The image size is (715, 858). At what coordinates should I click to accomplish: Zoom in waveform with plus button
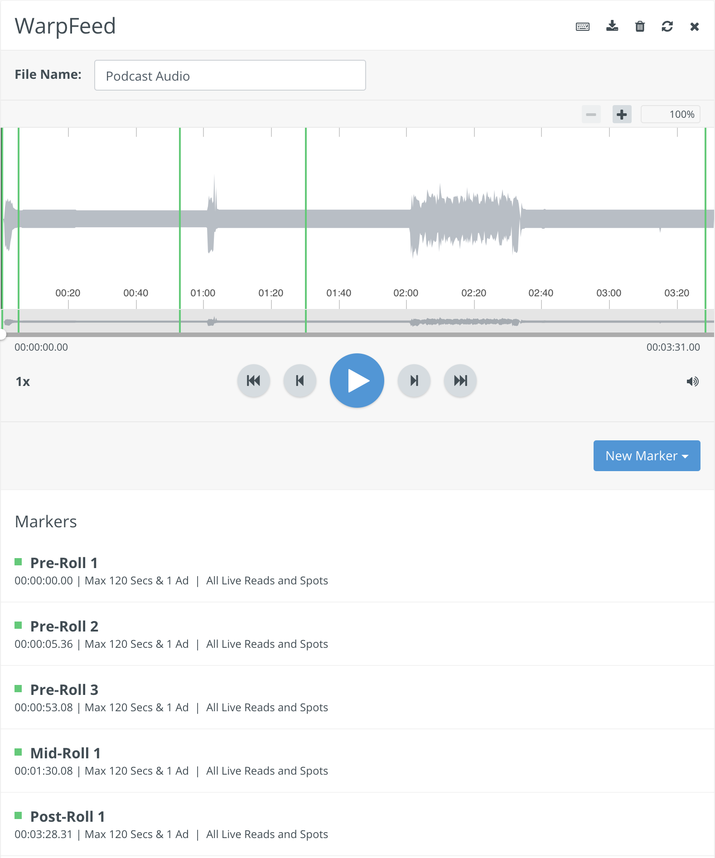(x=622, y=114)
